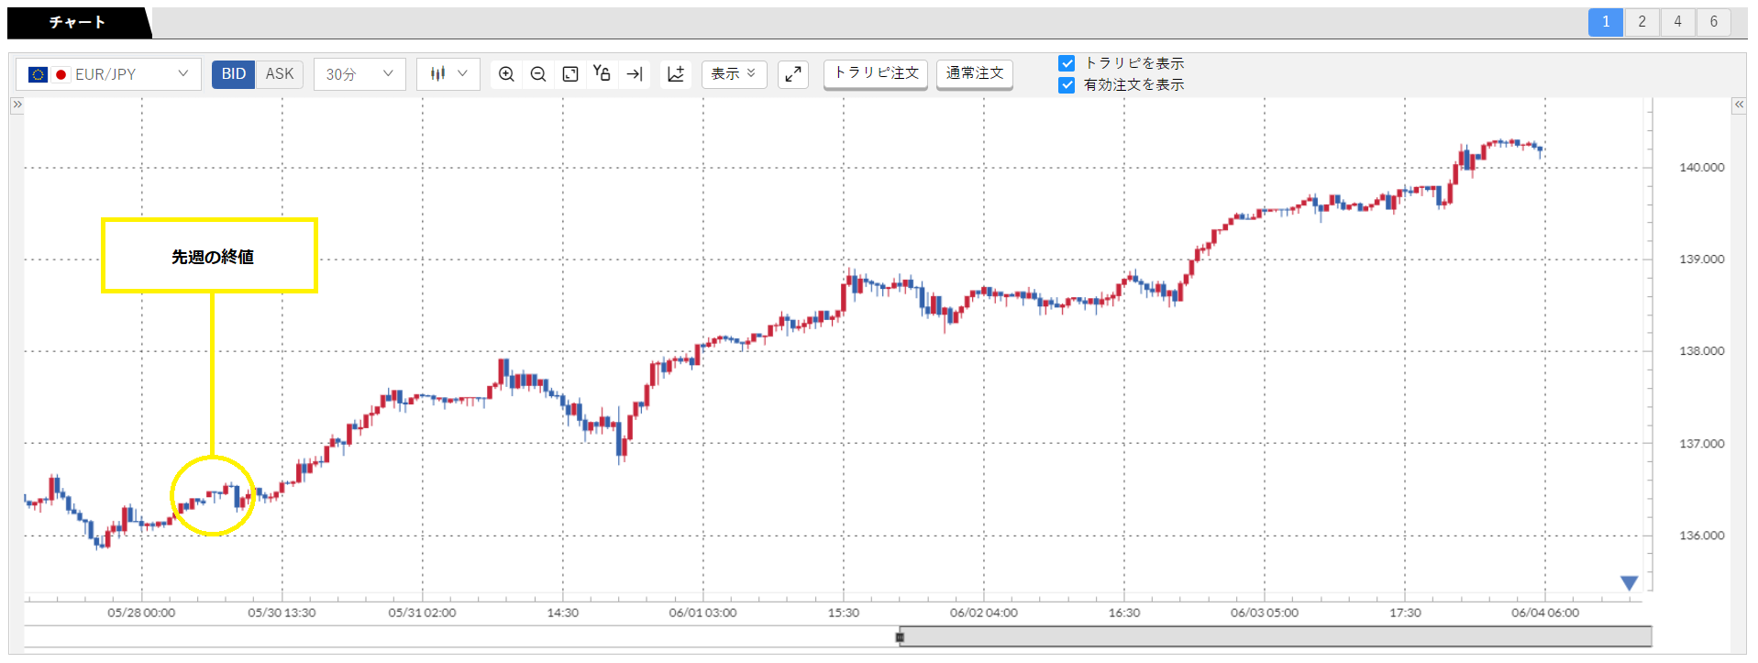
Task: Zoom in on the chart
Action: pyautogui.click(x=506, y=74)
